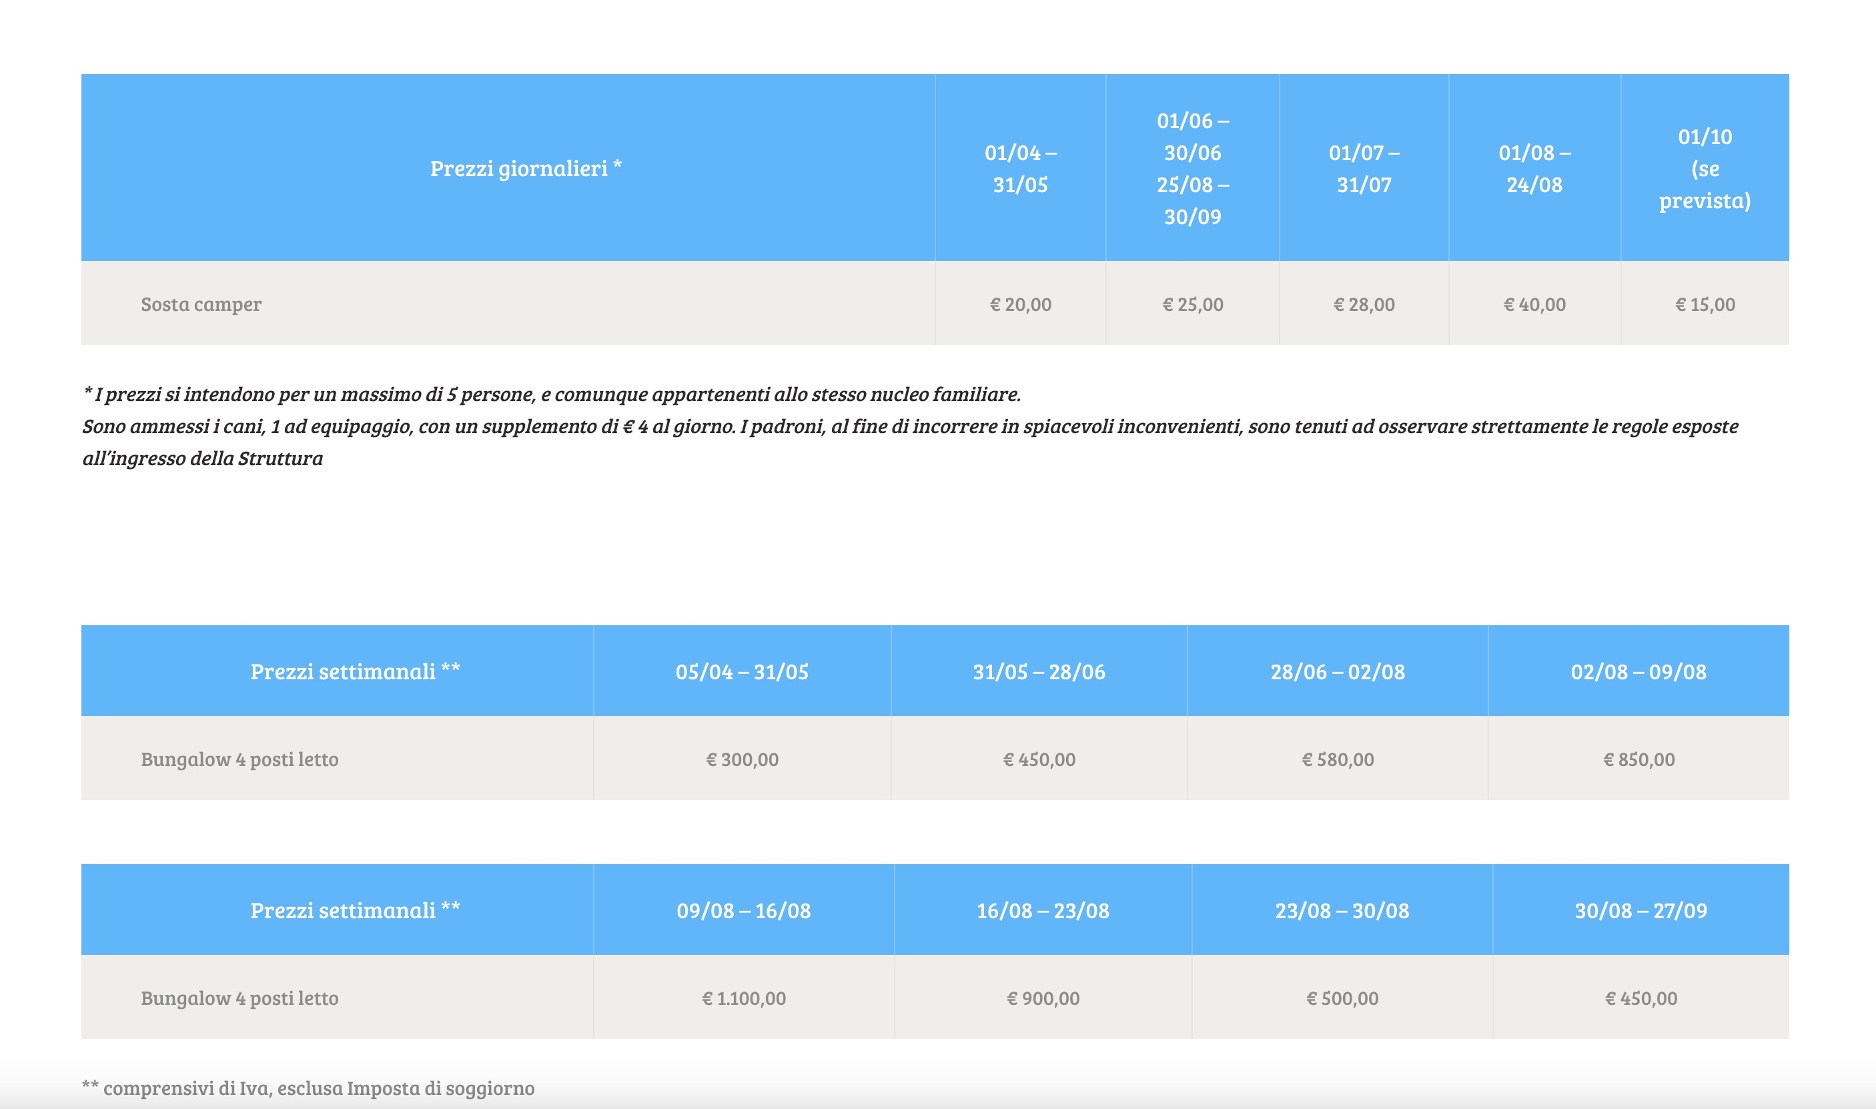This screenshot has width=1876, height=1109.
Task: Click the € 15,00 camper price cell
Action: 1704,304
